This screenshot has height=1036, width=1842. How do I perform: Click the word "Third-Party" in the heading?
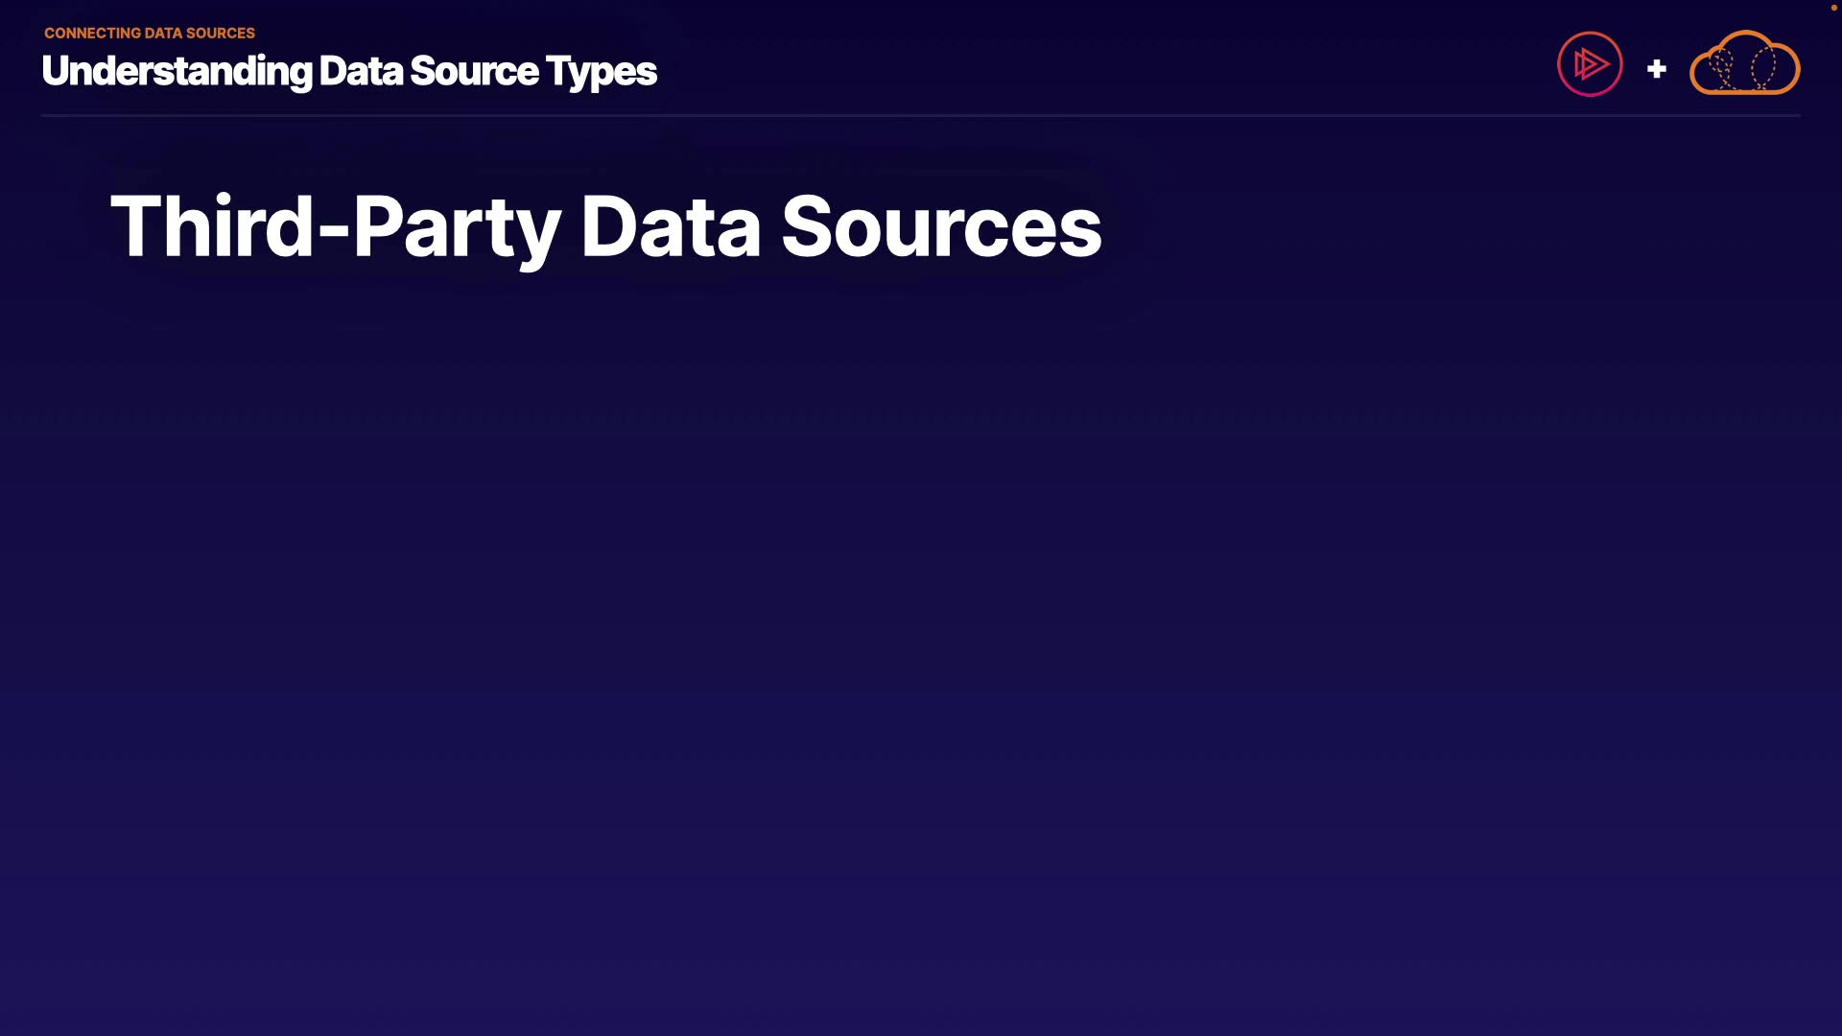click(x=335, y=227)
